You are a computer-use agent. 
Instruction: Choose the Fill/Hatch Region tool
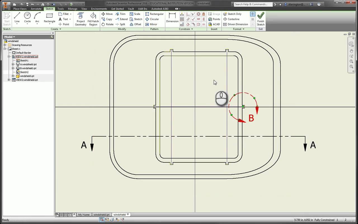point(93,19)
